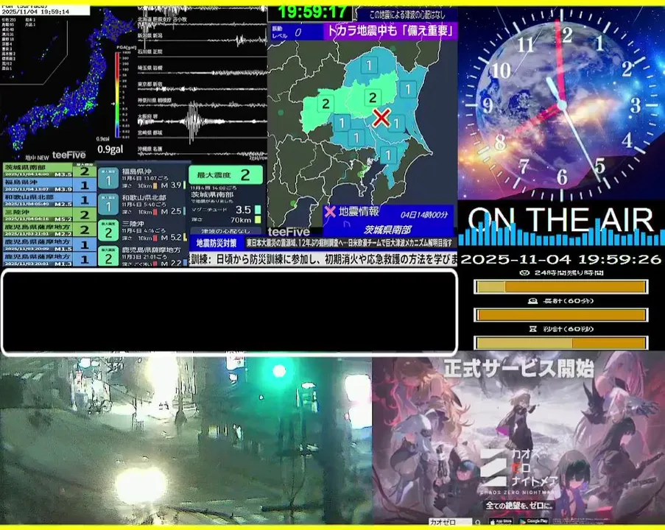Click the 04日14時00分 timestamp
665x530 pixels.
point(423,214)
